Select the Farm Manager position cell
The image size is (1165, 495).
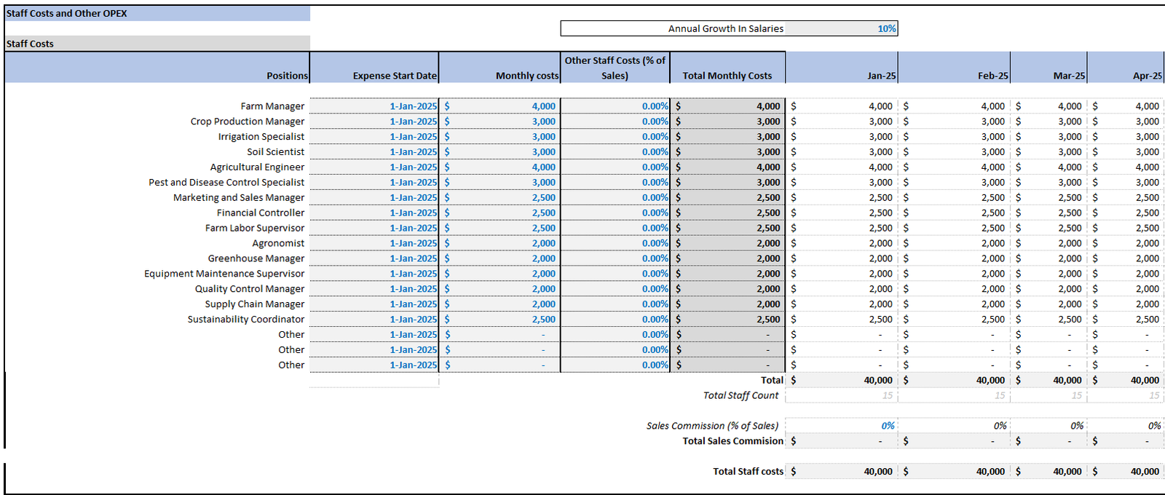pos(272,106)
